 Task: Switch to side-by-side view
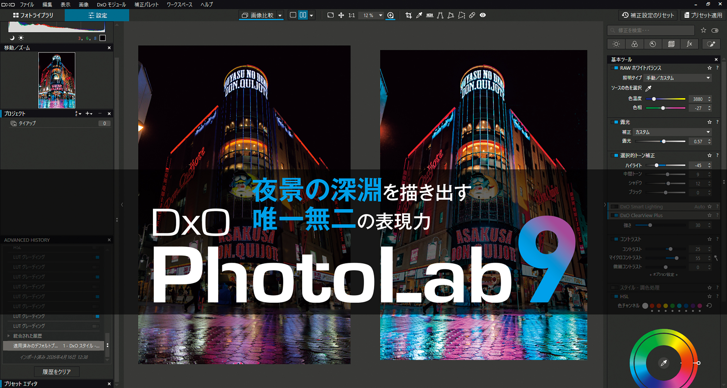[x=303, y=15]
